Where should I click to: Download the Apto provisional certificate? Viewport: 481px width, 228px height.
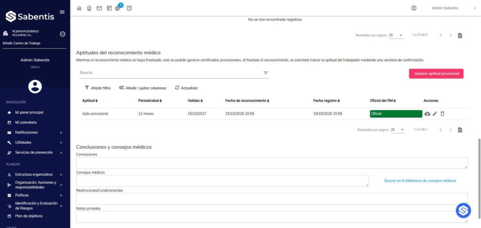(x=427, y=114)
